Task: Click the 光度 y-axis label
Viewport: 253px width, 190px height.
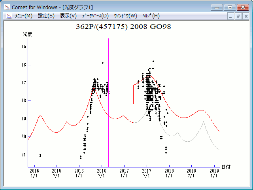Action: 27,34
